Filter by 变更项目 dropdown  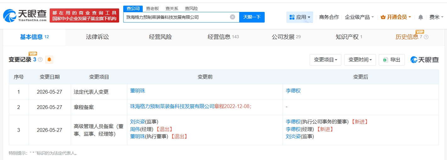[x=325, y=59]
